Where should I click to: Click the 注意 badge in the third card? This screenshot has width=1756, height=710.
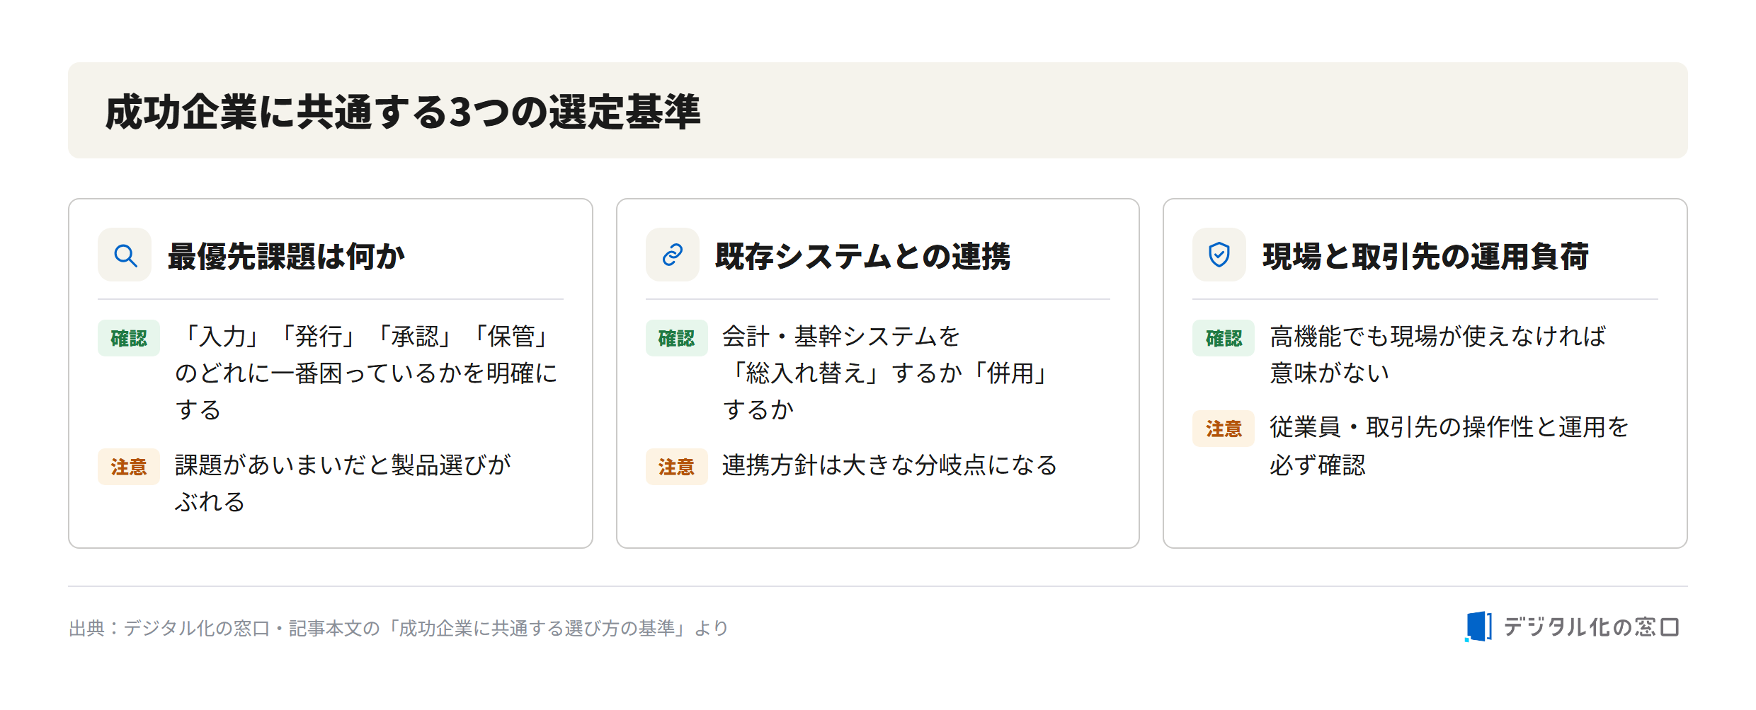coord(1224,429)
